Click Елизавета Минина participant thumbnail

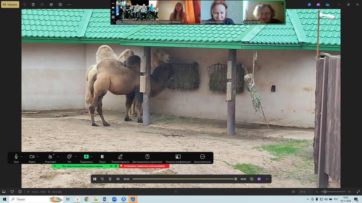(x=179, y=12)
